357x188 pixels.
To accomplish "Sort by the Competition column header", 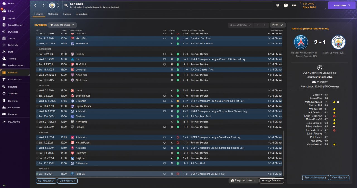I will pyautogui.click(x=197, y=31).
